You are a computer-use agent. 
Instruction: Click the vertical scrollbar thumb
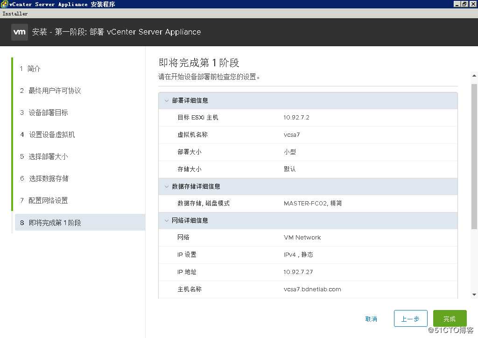tap(474, 156)
